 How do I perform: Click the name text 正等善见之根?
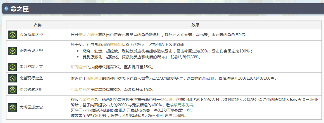[x=31, y=51]
